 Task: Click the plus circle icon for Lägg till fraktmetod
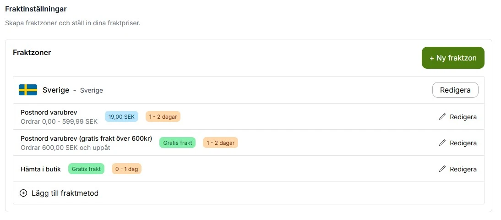point(23,193)
